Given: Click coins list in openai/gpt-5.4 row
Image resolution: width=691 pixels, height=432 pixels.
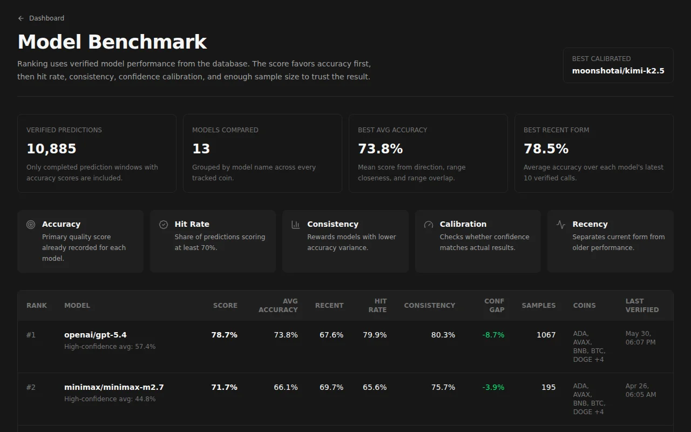Looking at the screenshot, I should click(x=589, y=347).
